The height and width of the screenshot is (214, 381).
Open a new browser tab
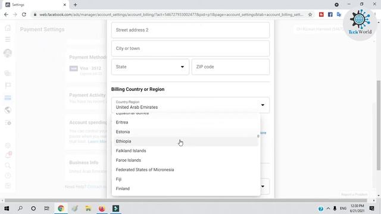76,5
